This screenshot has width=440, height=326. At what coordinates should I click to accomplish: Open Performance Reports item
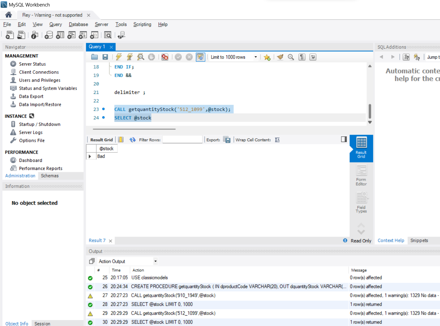[x=41, y=168]
